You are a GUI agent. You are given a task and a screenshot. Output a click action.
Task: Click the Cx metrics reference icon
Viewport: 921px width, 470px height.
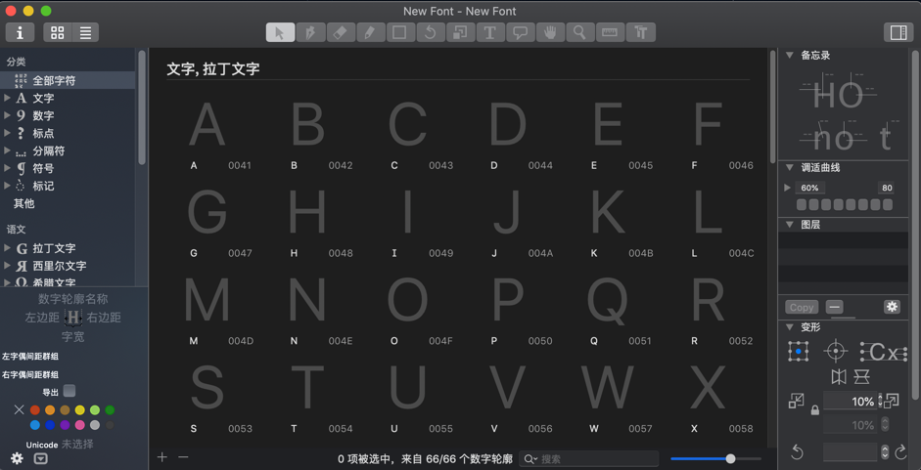click(x=884, y=352)
